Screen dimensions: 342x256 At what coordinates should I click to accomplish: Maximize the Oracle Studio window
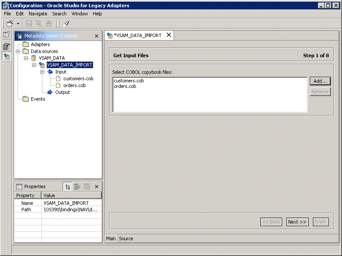(x=328, y=6)
